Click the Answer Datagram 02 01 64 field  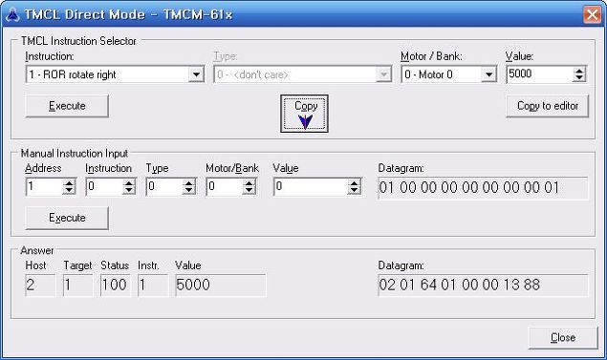[x=483, y=286]
